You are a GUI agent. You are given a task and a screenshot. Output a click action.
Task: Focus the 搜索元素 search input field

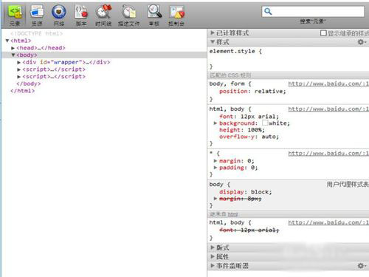(x=313, y=11)
